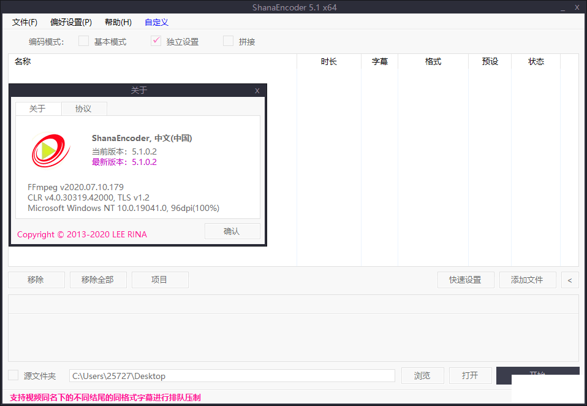Click the CLR v4.0.30319.42000 line
Image resolution: width=587 pixels, height=406 pixels.
point(88,197)
